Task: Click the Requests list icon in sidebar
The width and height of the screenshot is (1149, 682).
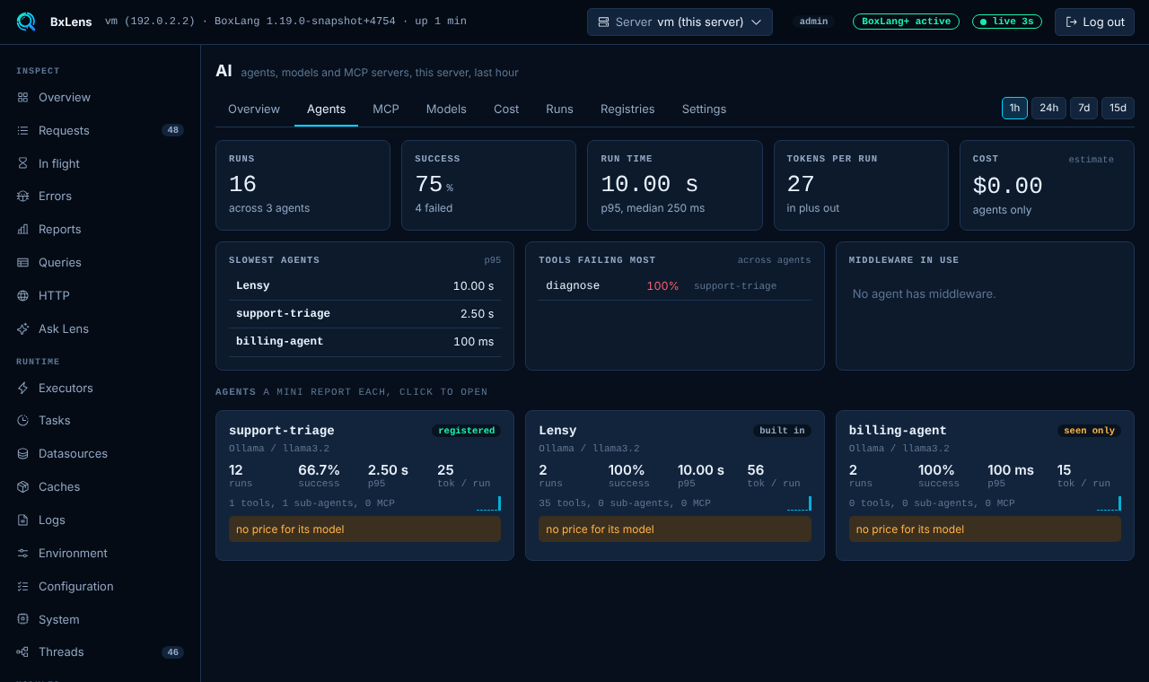Action: (x=22, y=130)
